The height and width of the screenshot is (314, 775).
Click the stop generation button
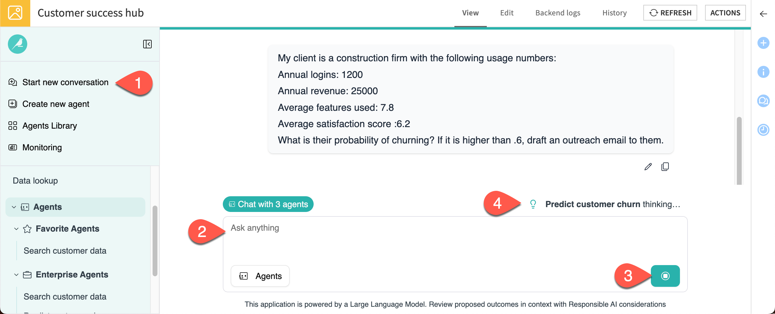point(665,276)
